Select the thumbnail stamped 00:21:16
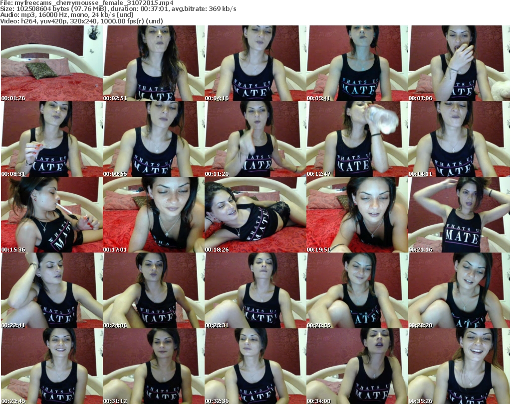Image resolution: width=511 pixels, height=404 pixels. click(x=459, y=215)
